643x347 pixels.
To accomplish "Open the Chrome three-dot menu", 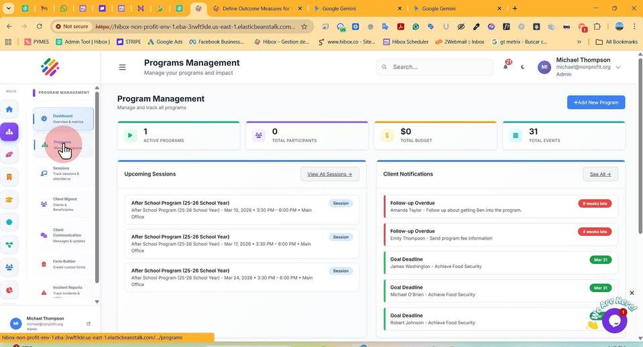I will (634, 27).
